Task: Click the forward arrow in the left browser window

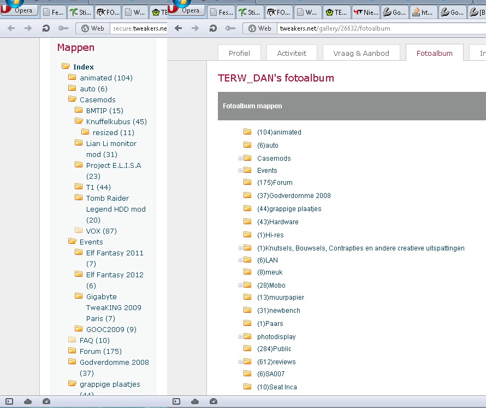Action: pos(28,28)
